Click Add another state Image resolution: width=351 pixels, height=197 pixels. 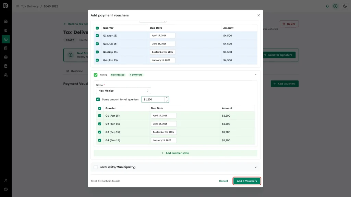(x=175, y=153)
